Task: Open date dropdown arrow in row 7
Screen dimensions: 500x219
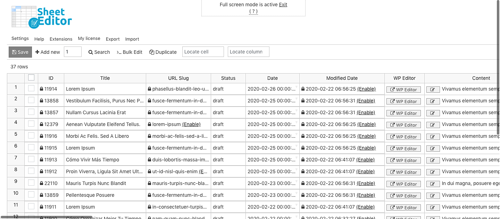Action: pos(297,158)
